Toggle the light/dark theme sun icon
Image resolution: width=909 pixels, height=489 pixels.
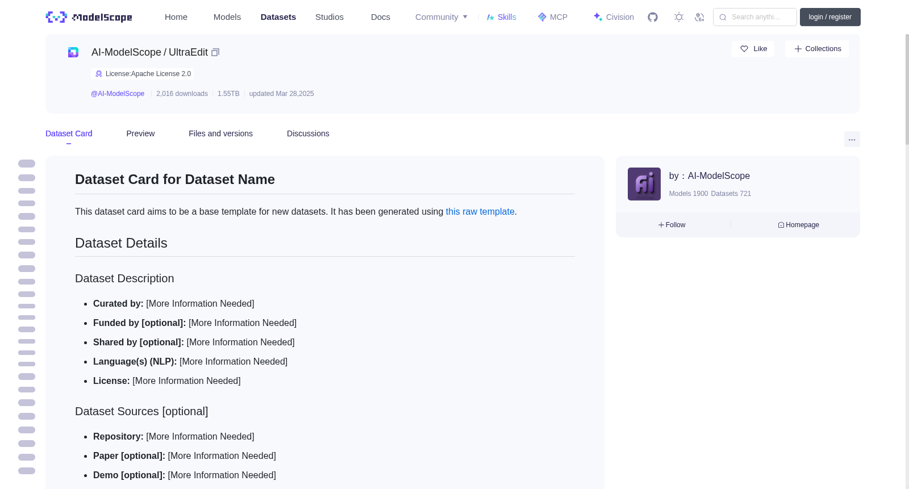[x=679, y=17]
